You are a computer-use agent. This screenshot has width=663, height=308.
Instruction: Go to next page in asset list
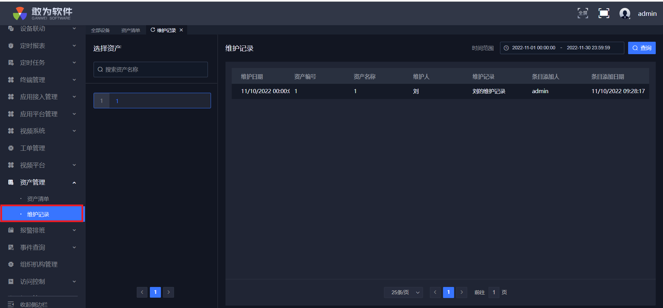169,292
